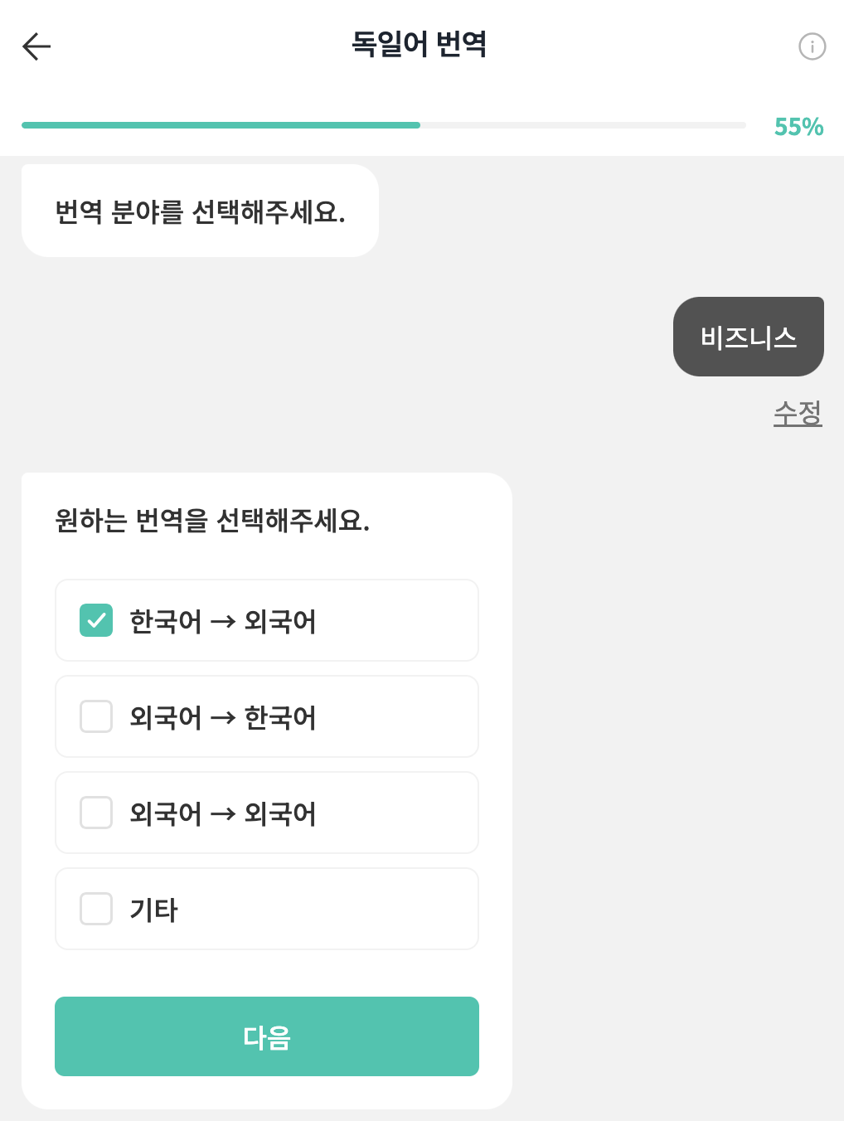This screenshot has width=844, height=1121.
Task: Enable the 기타 checkbox
Action: [96, 909]
